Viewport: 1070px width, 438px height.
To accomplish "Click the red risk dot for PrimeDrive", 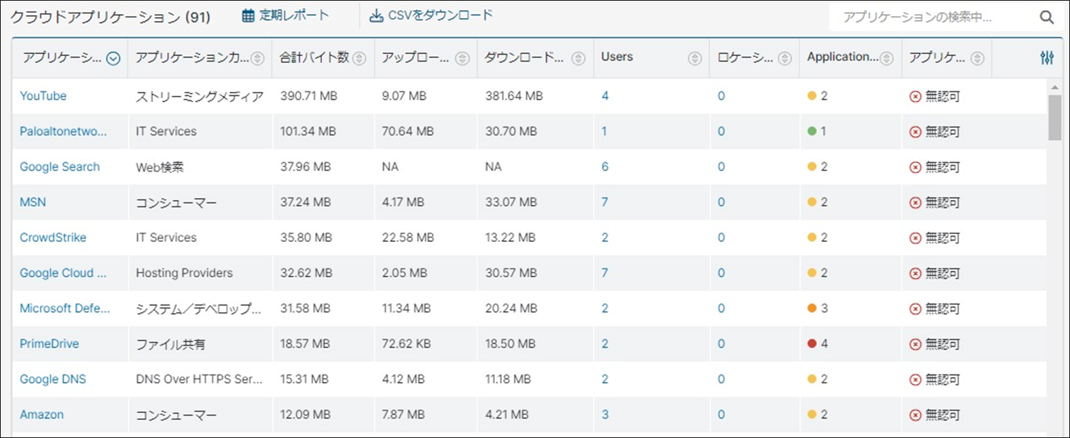I will [x=812, y=343].
